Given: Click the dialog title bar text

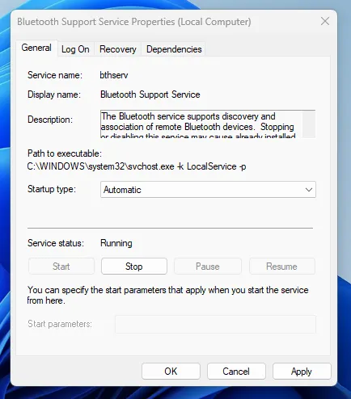Looking at the screenshot, I should click(x=134, y=22).
